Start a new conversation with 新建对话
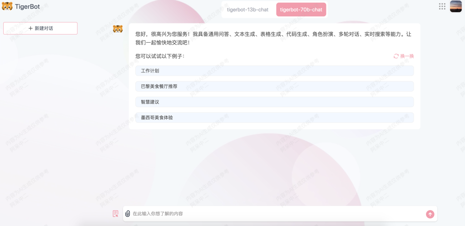 point(40,28)
